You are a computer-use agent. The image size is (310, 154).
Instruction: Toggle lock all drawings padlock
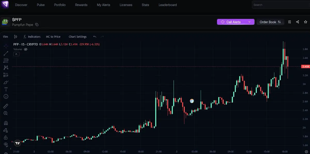point(6,137)
